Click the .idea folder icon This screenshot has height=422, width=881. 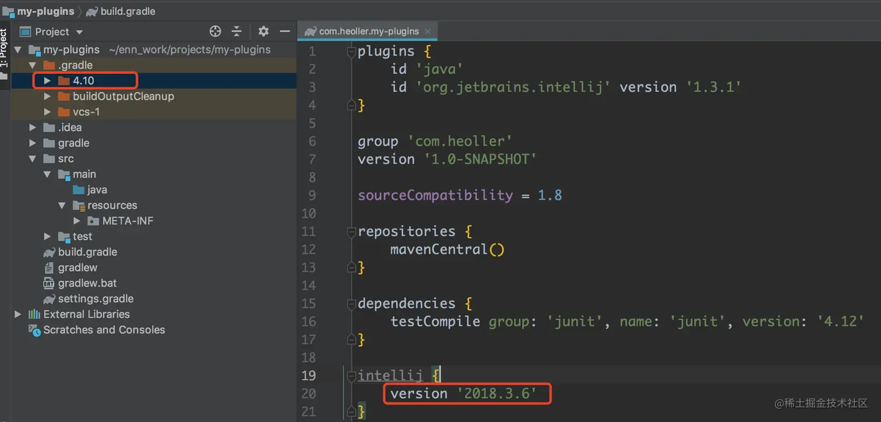[49, 127]
